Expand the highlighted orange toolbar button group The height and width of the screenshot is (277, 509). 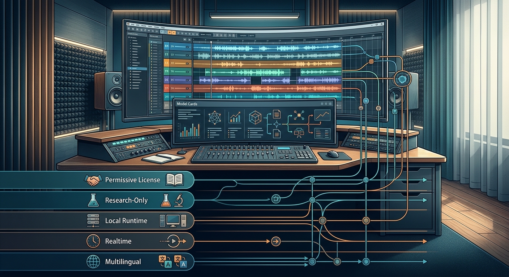[172, 32]
